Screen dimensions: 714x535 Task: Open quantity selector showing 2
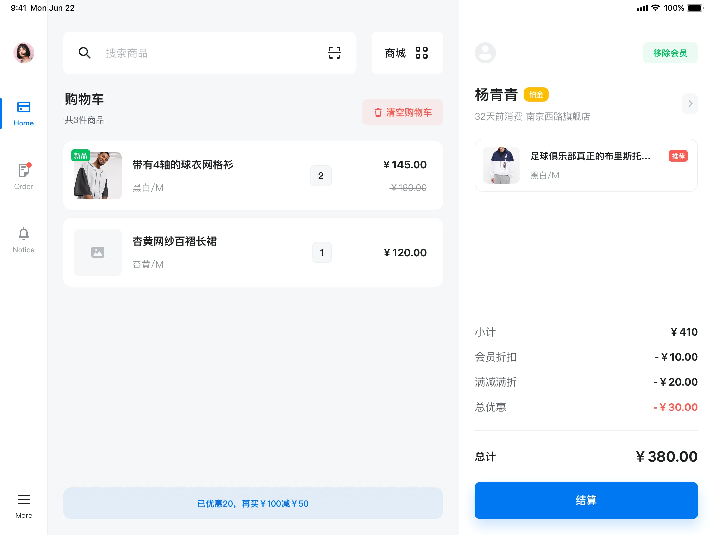[321, 176]
